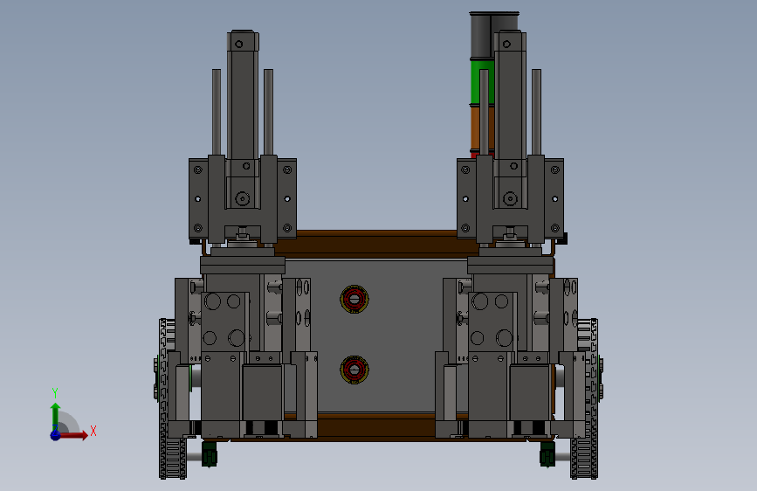Image resolution: width=757 pixels, height=491 pixels.
Task: Click the red X axis arrow of the triad
Action: point(73,435)
